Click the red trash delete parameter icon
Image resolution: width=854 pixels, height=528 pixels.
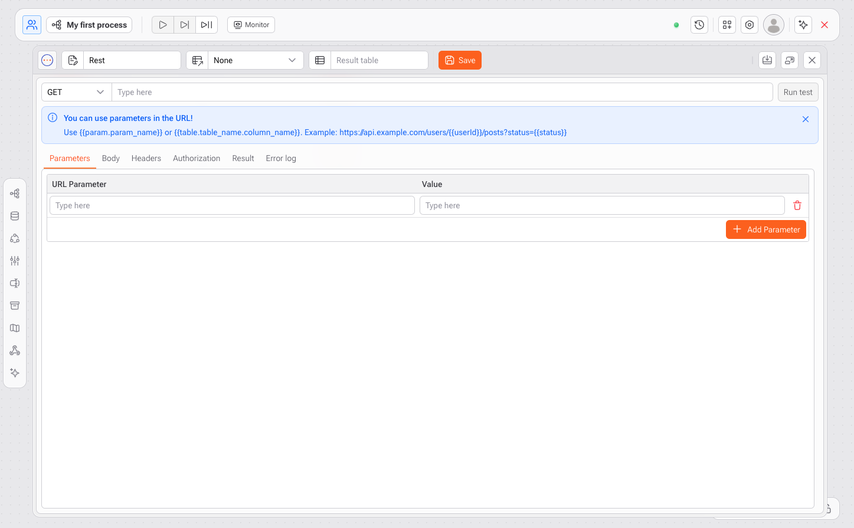(797, 205)
